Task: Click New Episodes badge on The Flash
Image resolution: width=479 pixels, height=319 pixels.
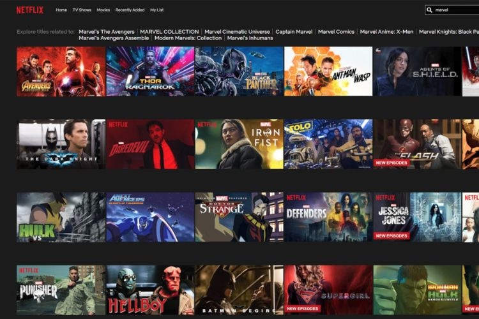Action: click(x=392, y=163)
